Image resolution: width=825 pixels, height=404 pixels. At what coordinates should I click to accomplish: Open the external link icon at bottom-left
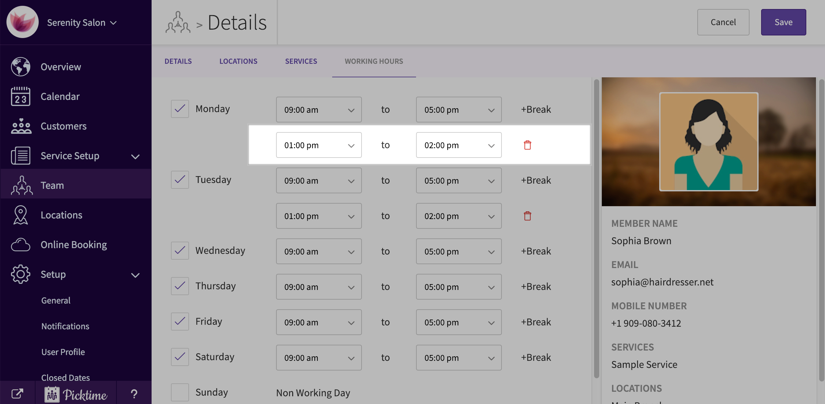17,393
